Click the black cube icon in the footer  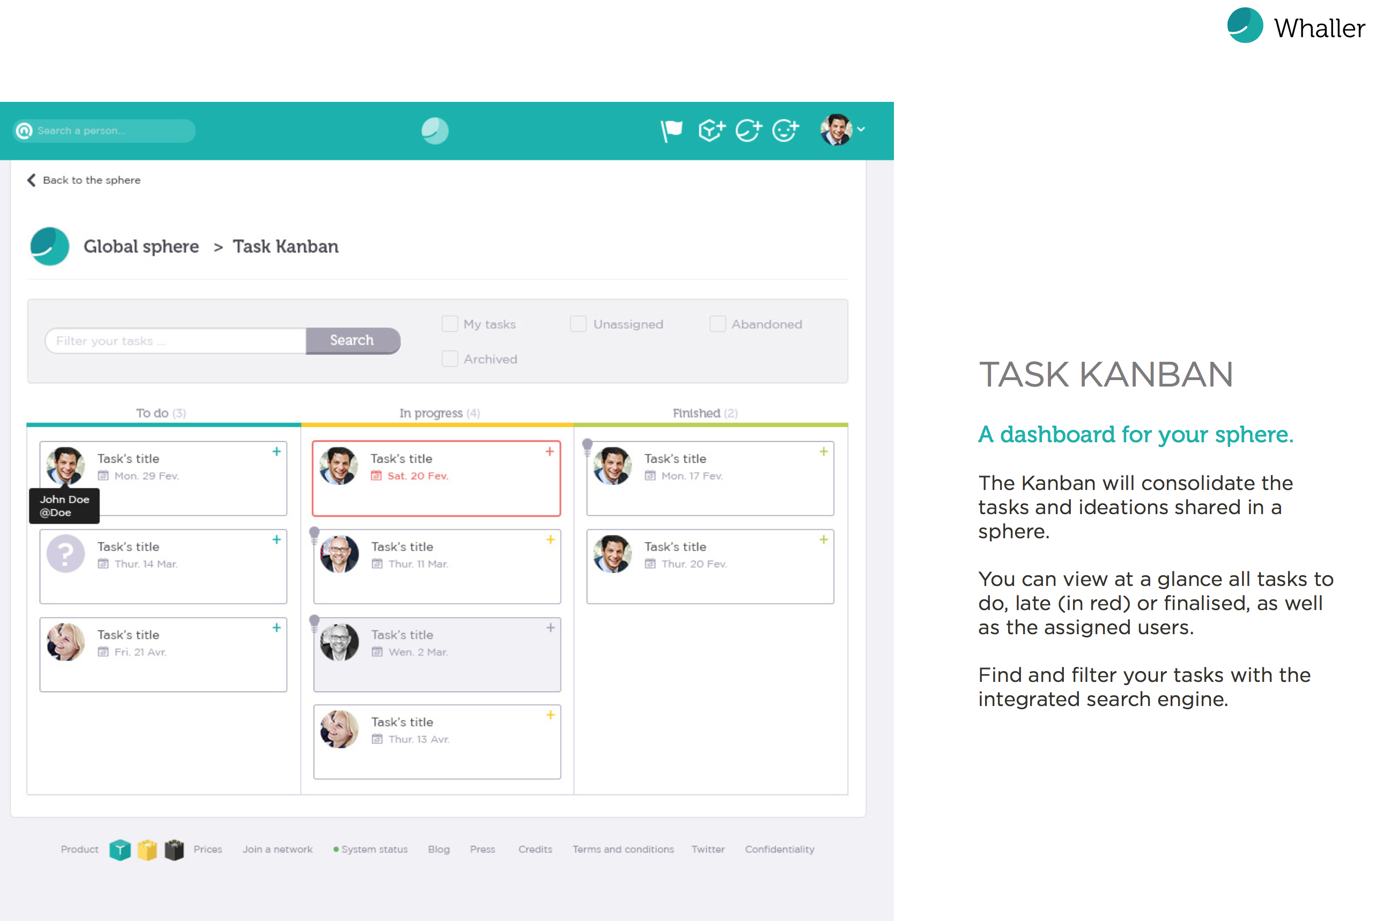174,849
